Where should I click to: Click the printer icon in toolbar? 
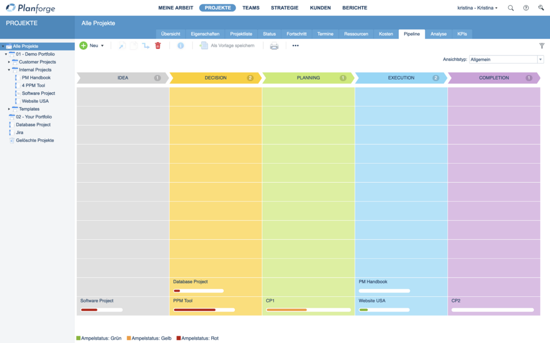pyautogui.click(x=274, y=46)
